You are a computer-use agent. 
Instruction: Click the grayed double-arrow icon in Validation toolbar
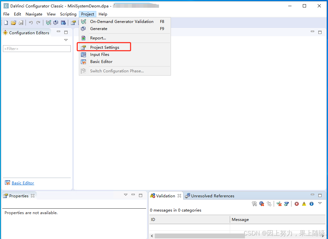(x=269, y=204)
